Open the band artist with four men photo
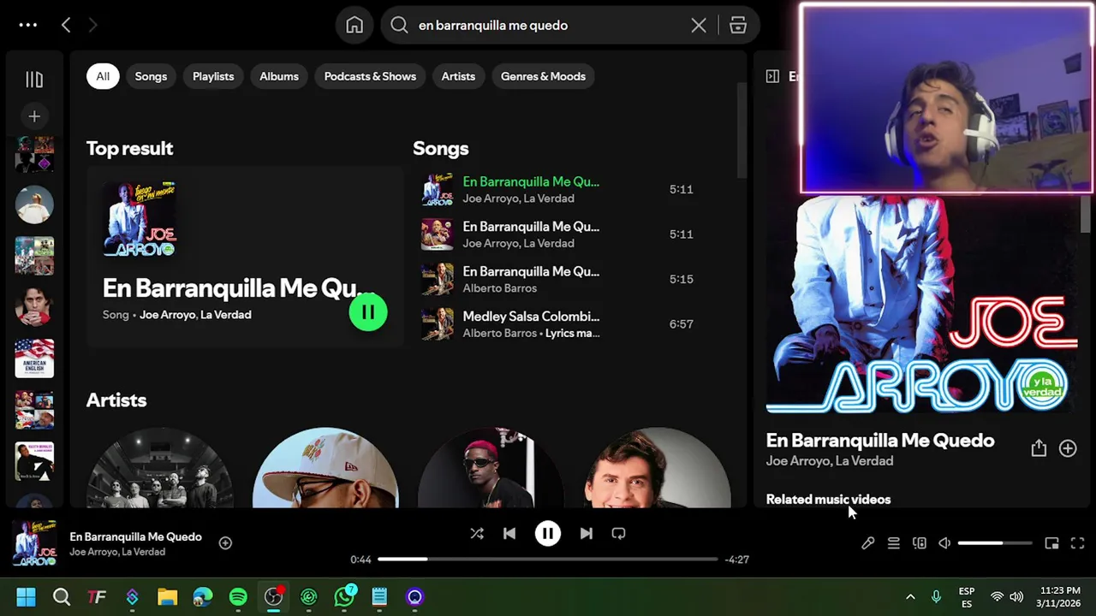 (160, 467)
